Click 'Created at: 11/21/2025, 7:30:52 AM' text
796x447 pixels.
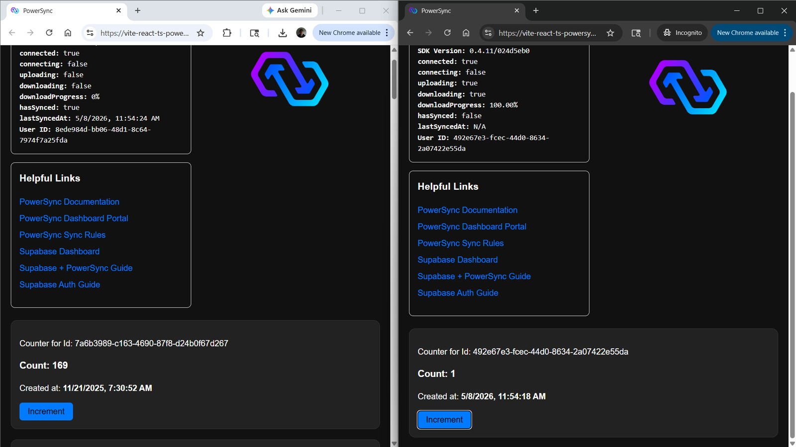(86, 388)
